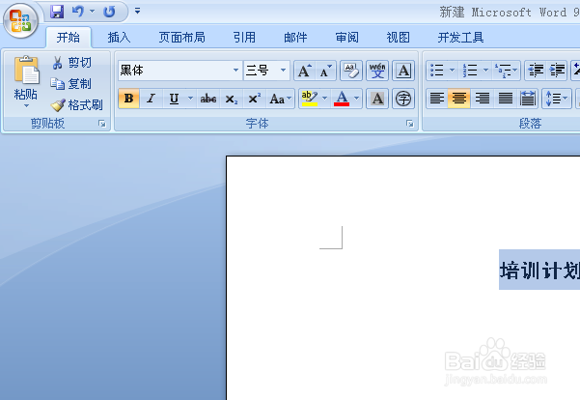The height and width of the screenshot is (400, 580).
Task: Decrease paragraph indent
Action: click(x=536, y=71)
